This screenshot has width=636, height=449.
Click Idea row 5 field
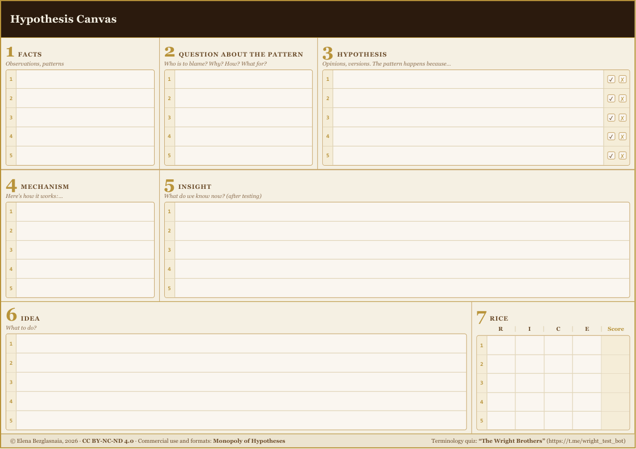tap(241, 420)
